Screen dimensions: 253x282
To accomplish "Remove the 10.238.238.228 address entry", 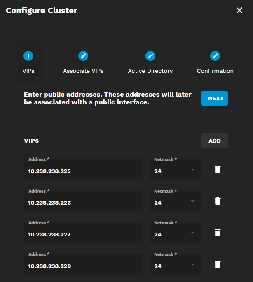I will [x=218, y=264].
